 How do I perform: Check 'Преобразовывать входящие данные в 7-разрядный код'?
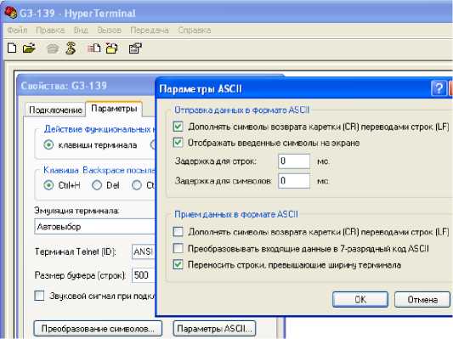point(178,248)
